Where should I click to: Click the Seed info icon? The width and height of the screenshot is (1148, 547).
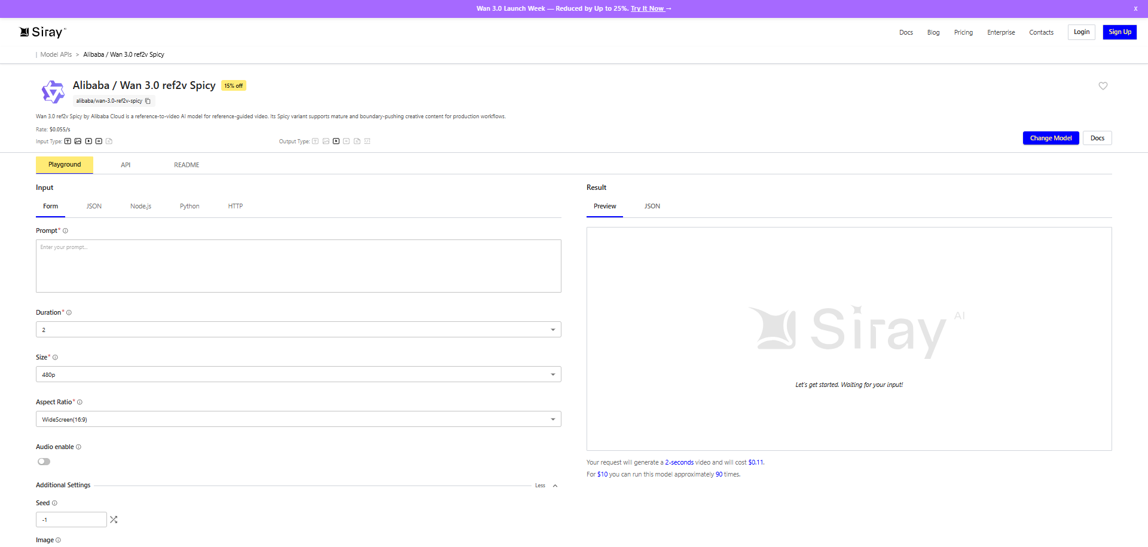(x=54, y=503)
